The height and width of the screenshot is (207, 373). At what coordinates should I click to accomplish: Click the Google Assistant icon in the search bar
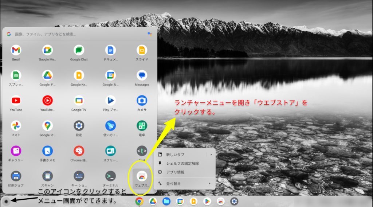click(149, 34)
